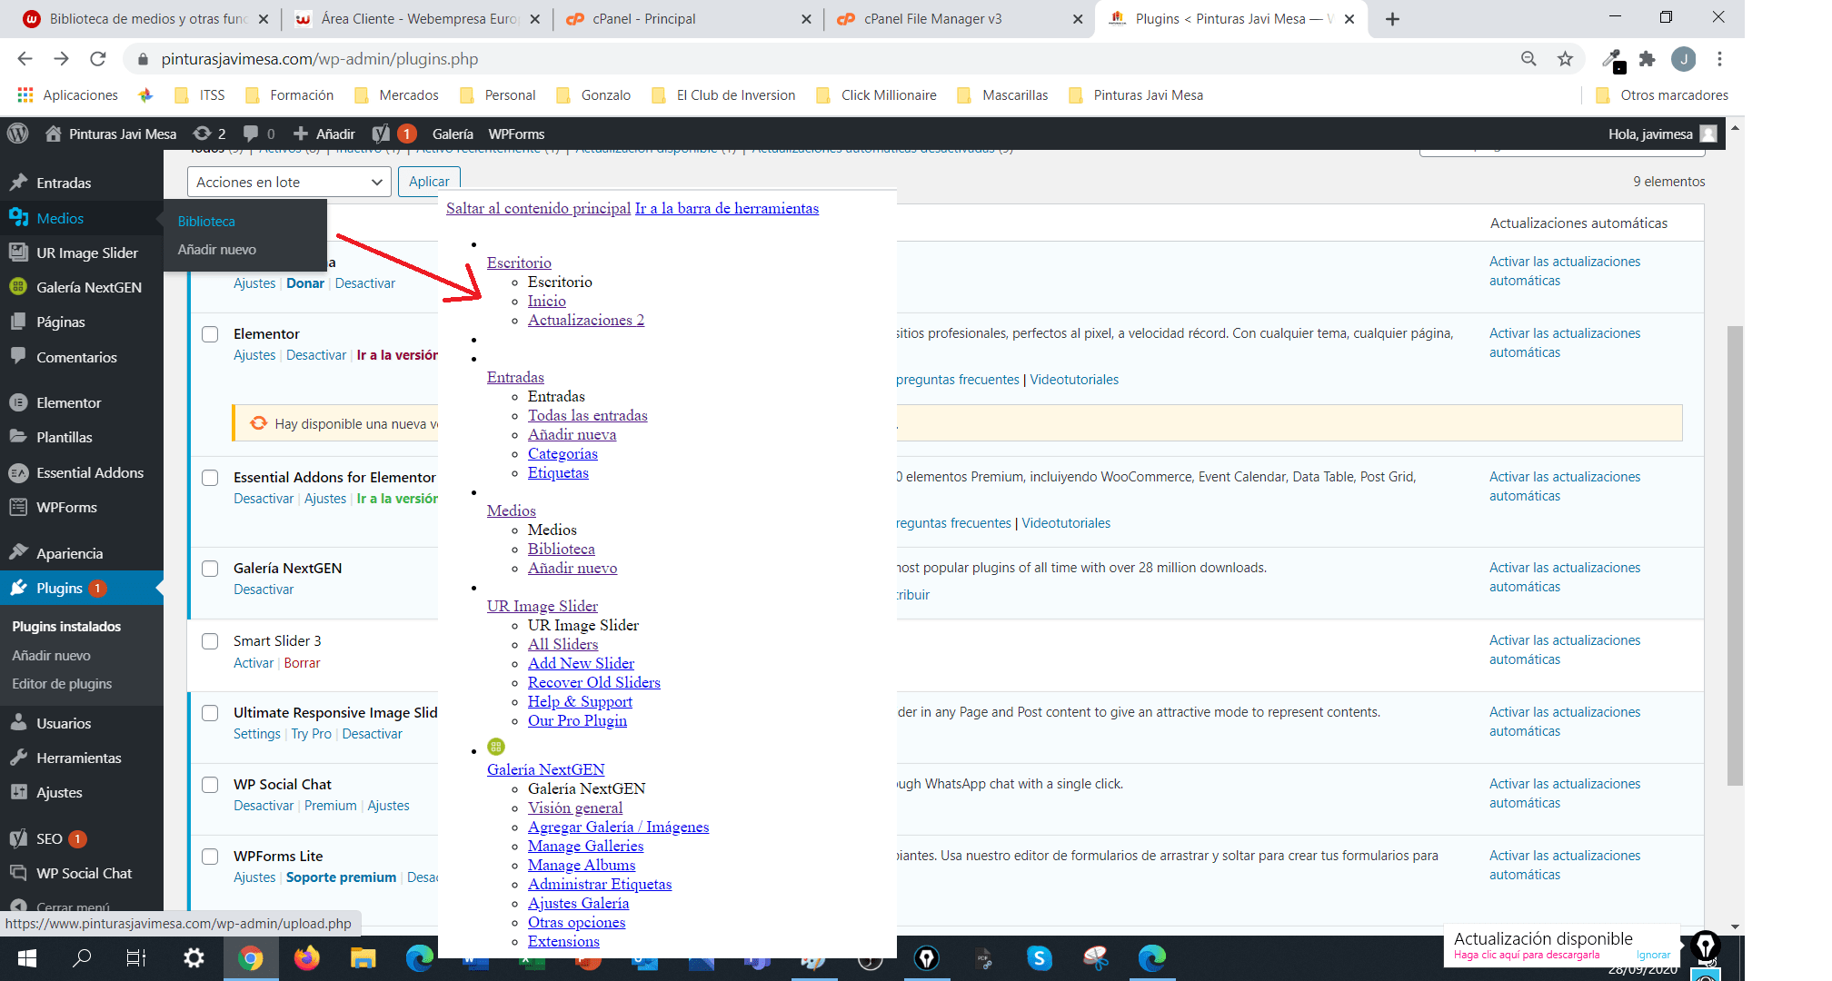Click the Aplicar button
Image resolution: width=1832 pixels, height=981 pixels.
(x=429, y=182)
